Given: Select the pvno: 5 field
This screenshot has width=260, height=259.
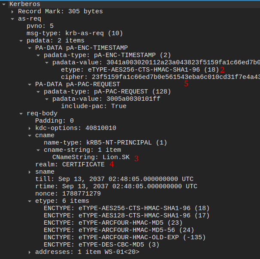Looking at the screenshot, I should 40,26.
